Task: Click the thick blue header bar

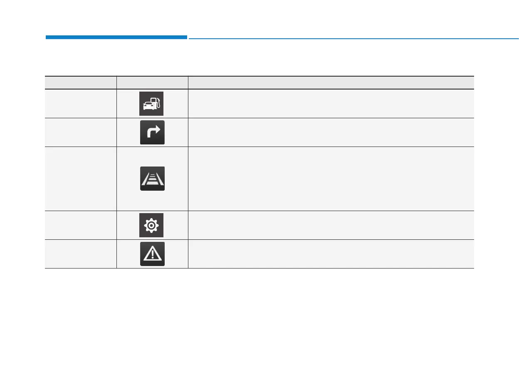Action: pos(116,37)
